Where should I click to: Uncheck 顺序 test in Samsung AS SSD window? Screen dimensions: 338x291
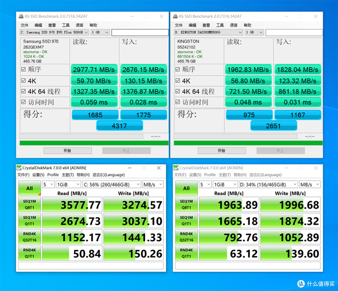click(23, 69)
